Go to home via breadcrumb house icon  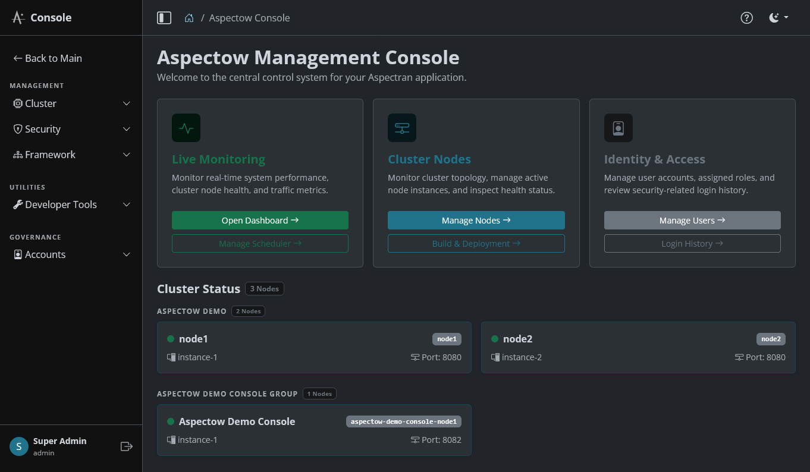point(189,18)
